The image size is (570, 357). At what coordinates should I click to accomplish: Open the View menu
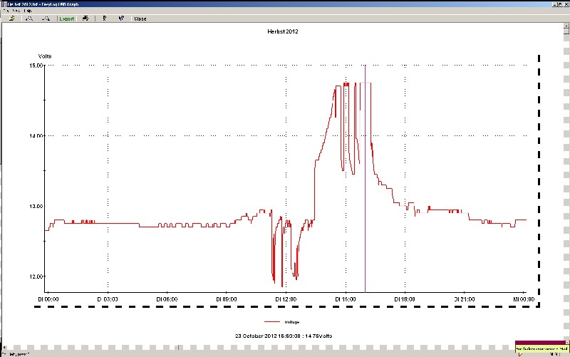[x=16, y=11]
